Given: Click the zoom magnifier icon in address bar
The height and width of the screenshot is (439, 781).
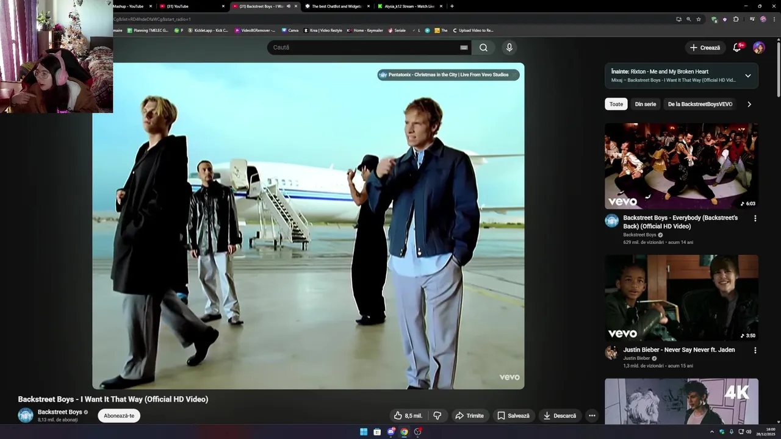Looking at the screenshot, I should (x=689, y=20).
